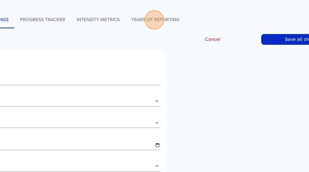
Task: Click the blue Save all changes button
Action: [285, 39]
